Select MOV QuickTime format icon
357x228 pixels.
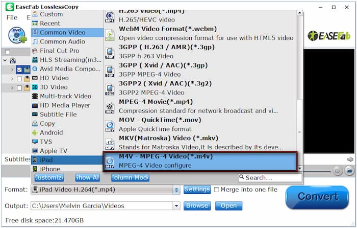pyautogui.click(x=110, y=126)
